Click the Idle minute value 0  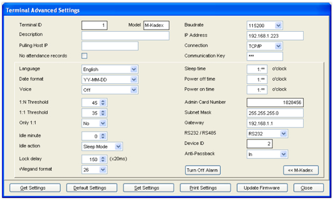pyautogui.click(x=96, y=136)
